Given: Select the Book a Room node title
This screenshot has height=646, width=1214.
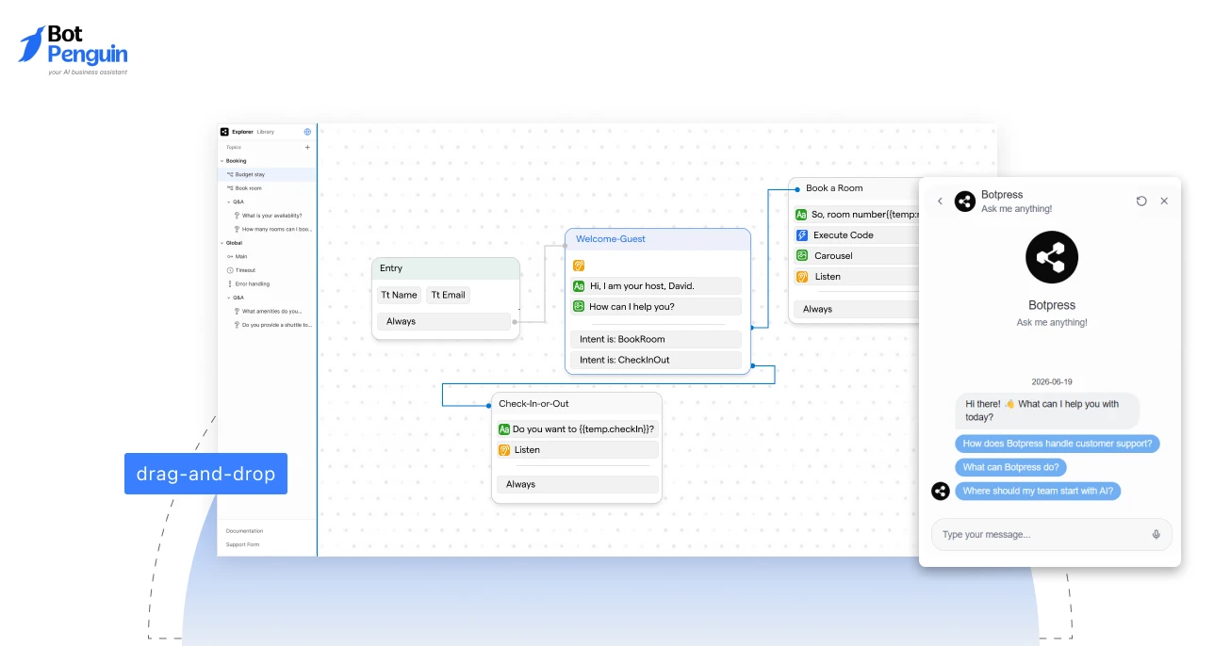Looking at the screenshot, I should tap(834, 188).
